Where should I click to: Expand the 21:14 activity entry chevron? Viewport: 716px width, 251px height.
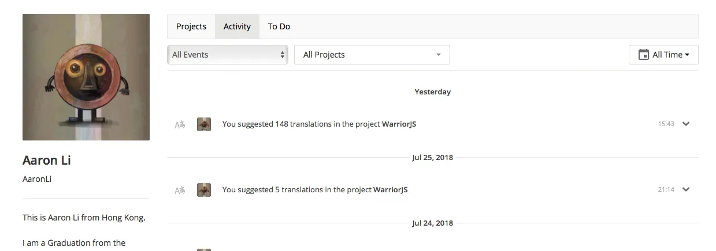(686, 189)
